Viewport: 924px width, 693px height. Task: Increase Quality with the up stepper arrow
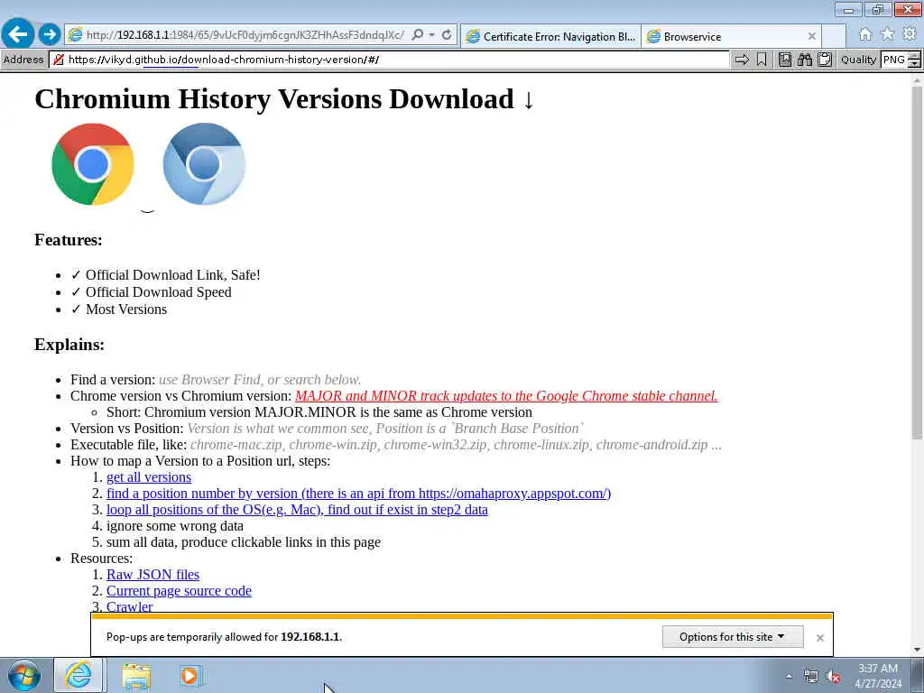coord(914,56)
